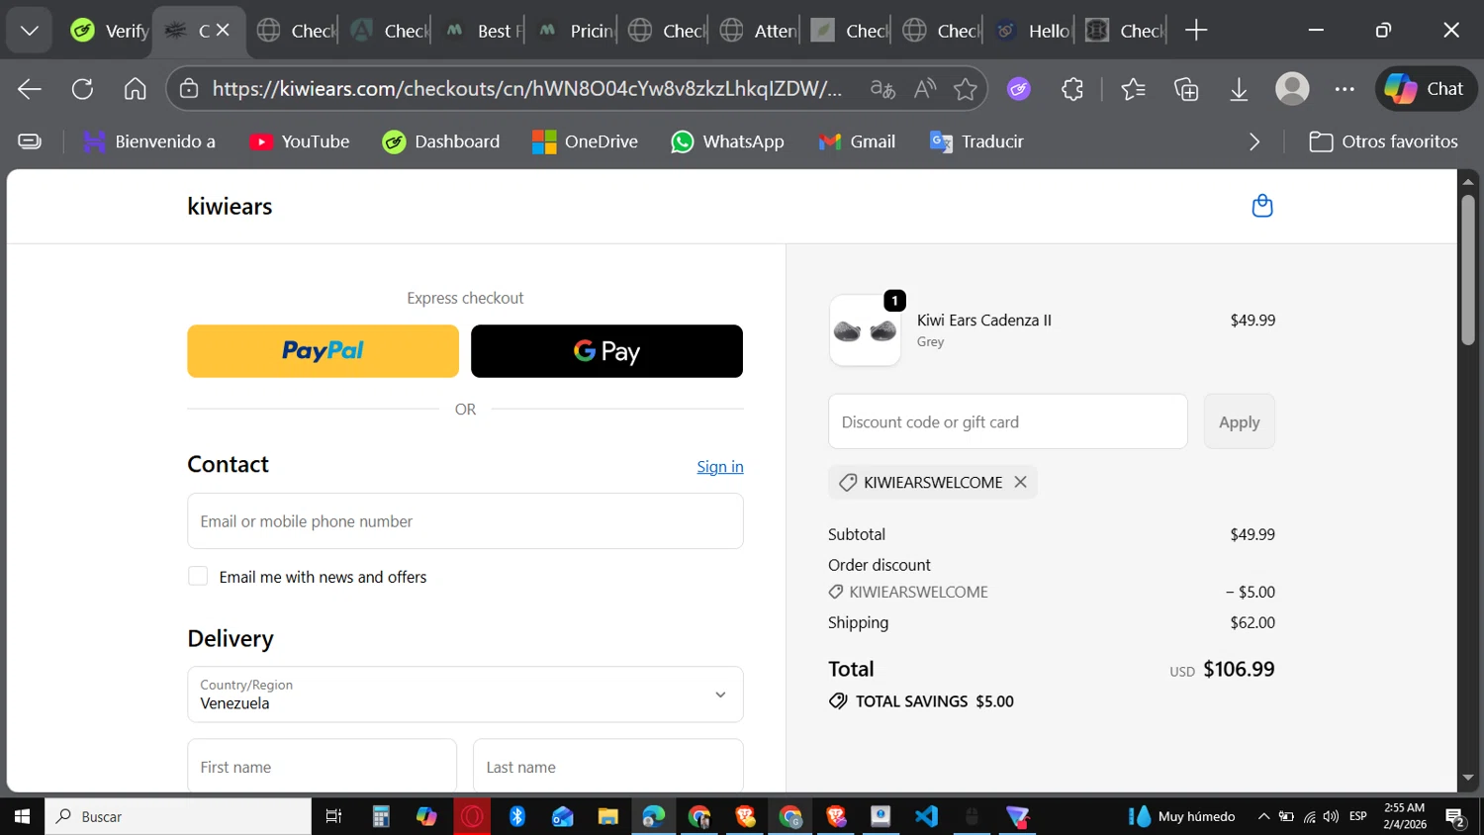Open Visual Studio Code from taskbar

(x=926, y=816)
